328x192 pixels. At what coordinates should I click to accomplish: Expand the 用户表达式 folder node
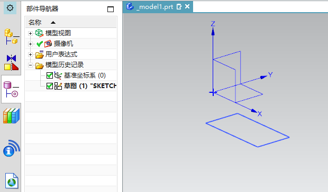30,55
